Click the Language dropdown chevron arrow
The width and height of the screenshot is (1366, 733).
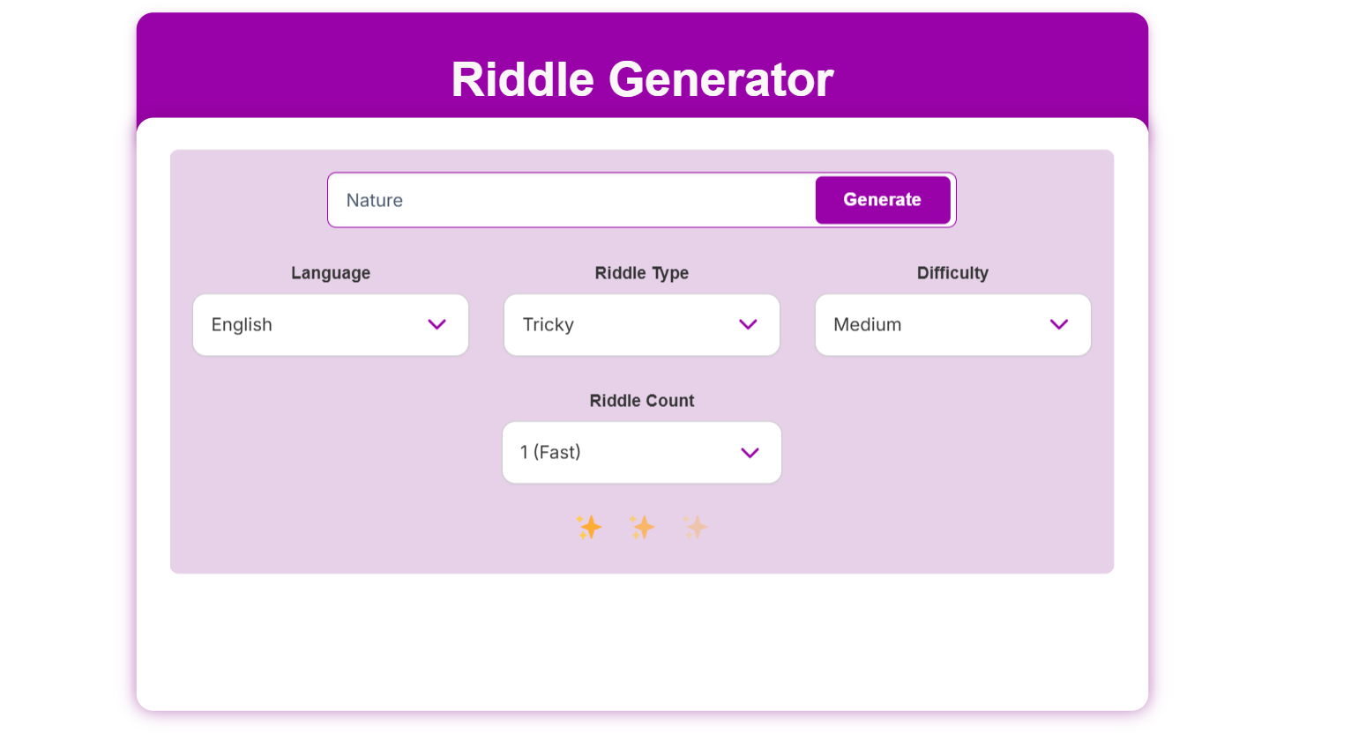click(437, 324)
